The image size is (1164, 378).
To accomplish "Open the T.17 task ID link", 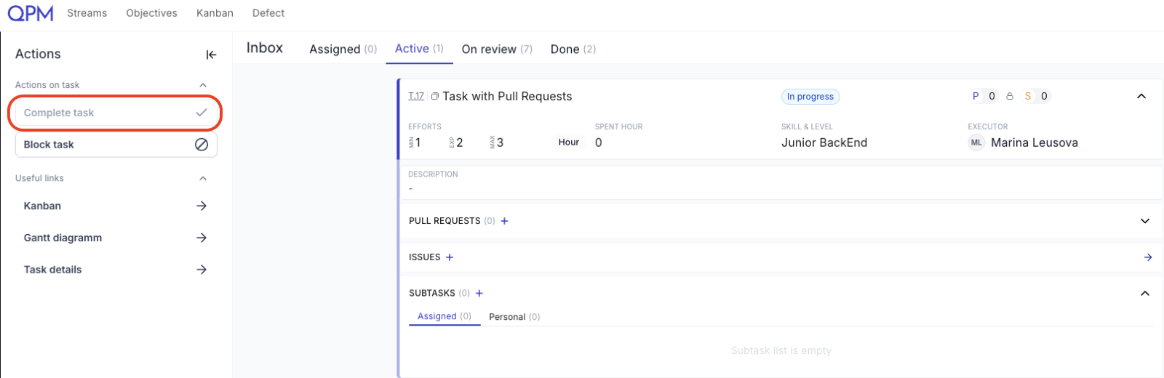I will (416, 96).
